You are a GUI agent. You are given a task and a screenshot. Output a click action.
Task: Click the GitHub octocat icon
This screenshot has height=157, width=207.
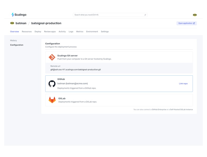52,84
